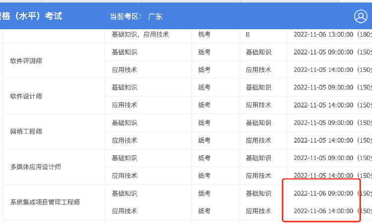This screenshot has width=372, height=223.
Task: Select the 软件评测师 exam name cell
Action: pyautogui.click(x=26, y=61)
